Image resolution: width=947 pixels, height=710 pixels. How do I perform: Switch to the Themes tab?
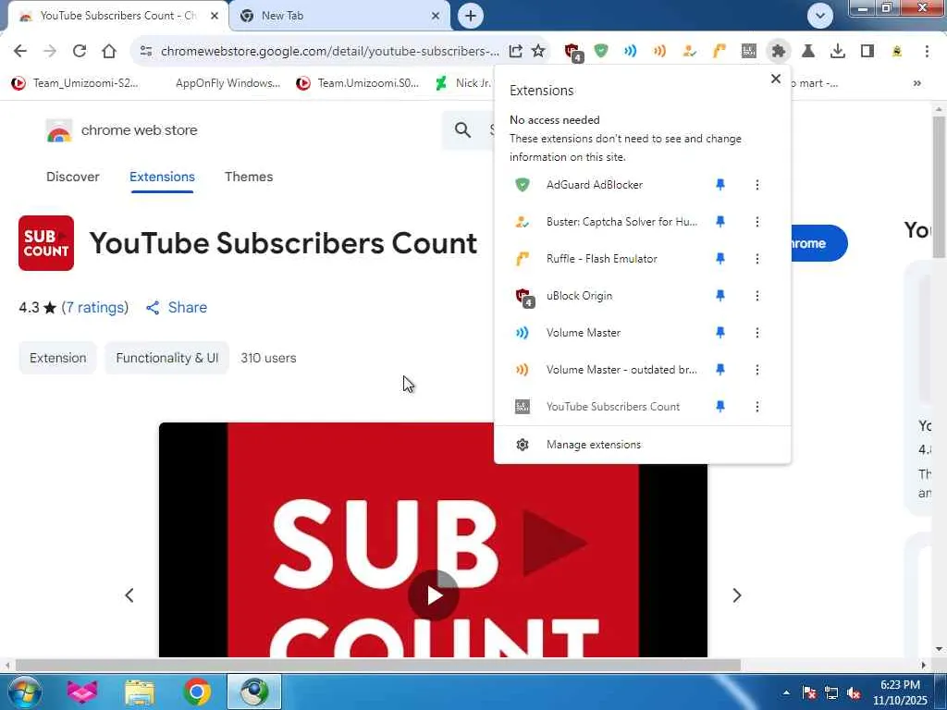249,177
